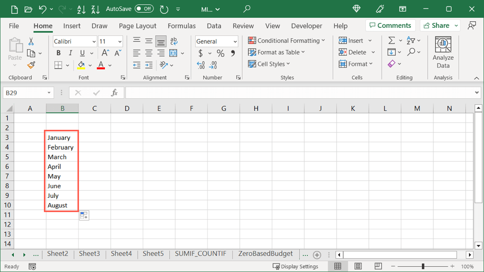Click the Wrap Text icon
The image size is (484, 272).
tap(173, 41)
